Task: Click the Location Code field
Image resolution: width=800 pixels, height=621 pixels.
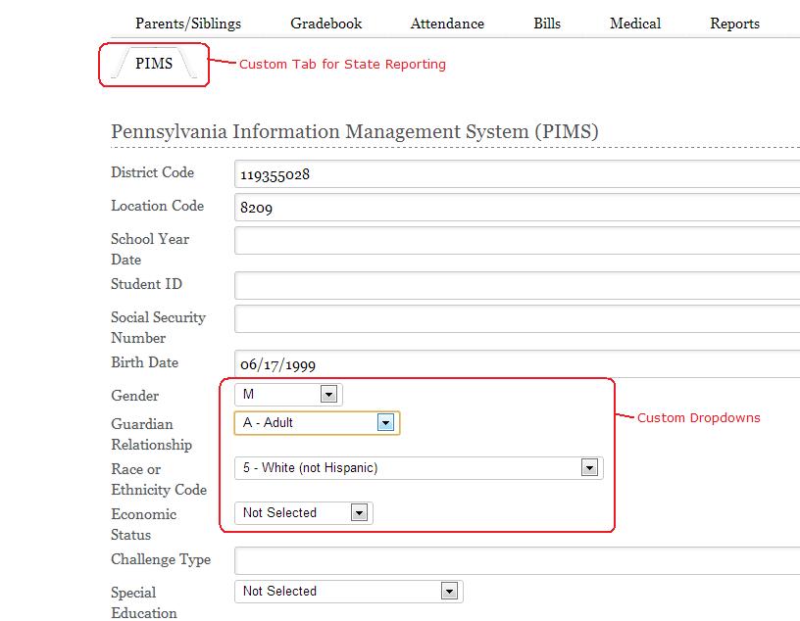Action: tap(517, 208)
